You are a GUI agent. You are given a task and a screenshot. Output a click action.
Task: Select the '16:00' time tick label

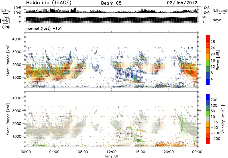point(140,152)
